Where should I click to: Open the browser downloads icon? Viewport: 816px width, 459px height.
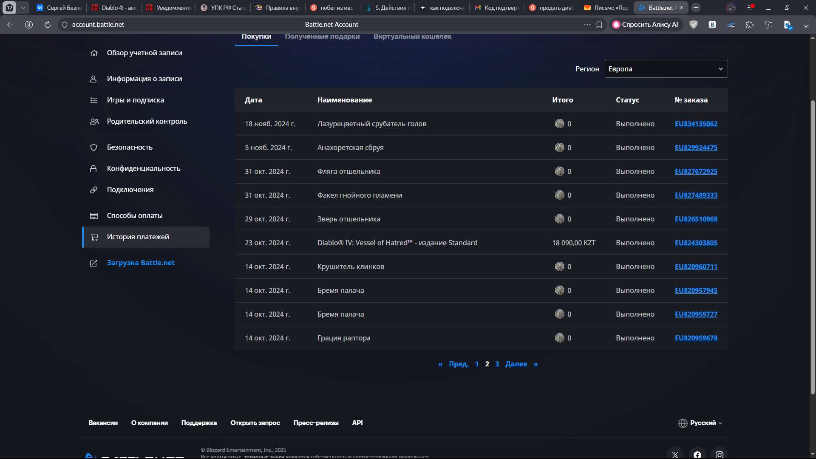tap(806, 25)
